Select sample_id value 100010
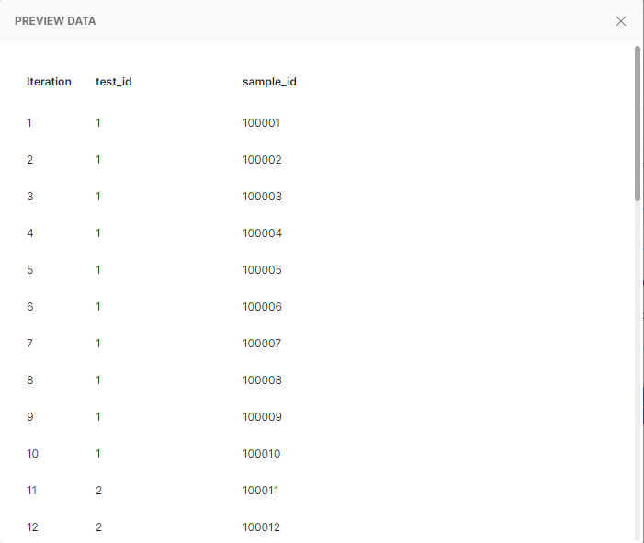This screenshot has height=543, width=644. pos(261,454)
